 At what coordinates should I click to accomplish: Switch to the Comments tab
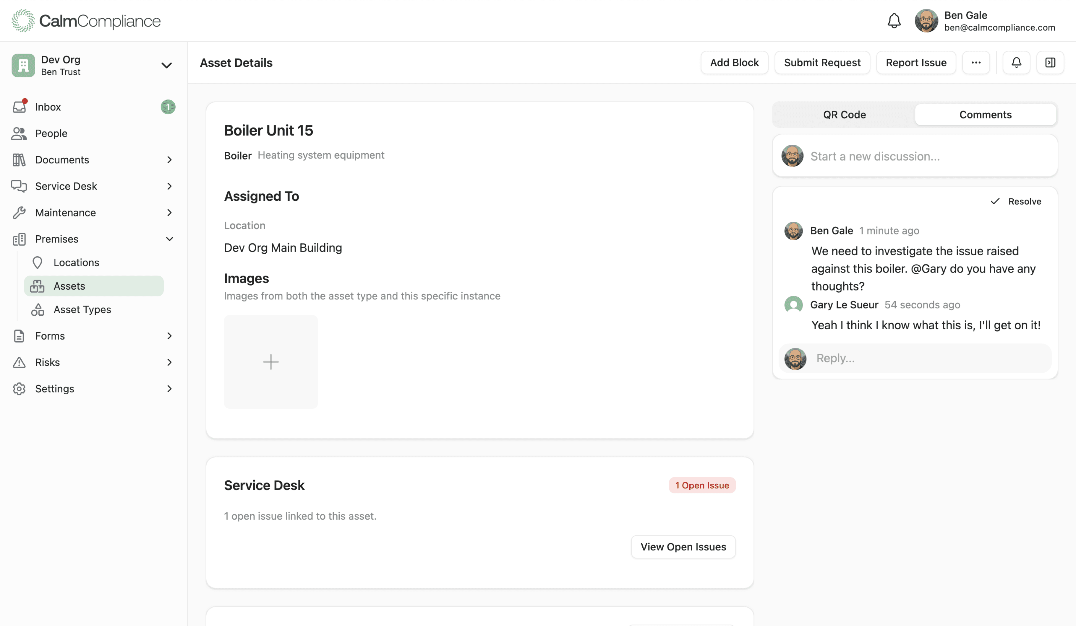click(x=986, y=114)
